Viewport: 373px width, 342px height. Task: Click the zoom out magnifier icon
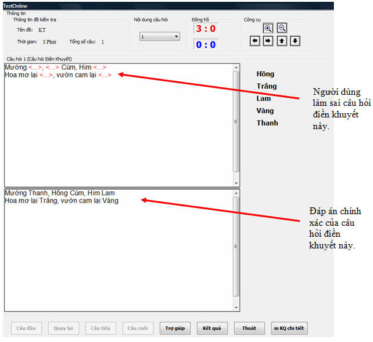point(282,28)
